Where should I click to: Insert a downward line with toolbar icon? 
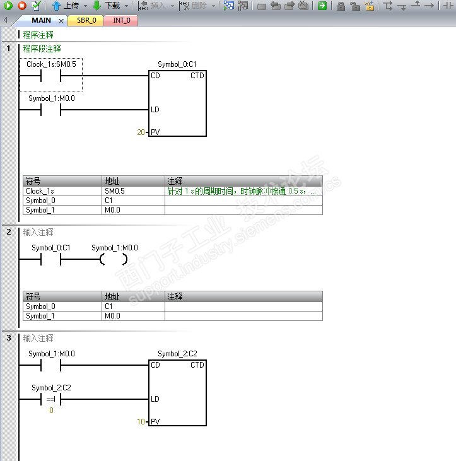[x=402, y=6]
